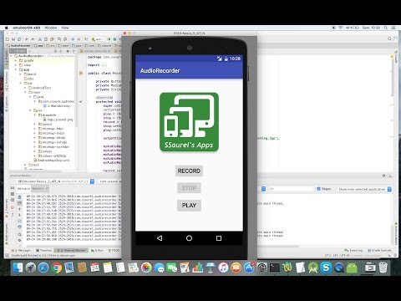The image size is (401, 301).
Task: Click the Apple menu icon
Action: pyautogui.click(x=7, y=28)
